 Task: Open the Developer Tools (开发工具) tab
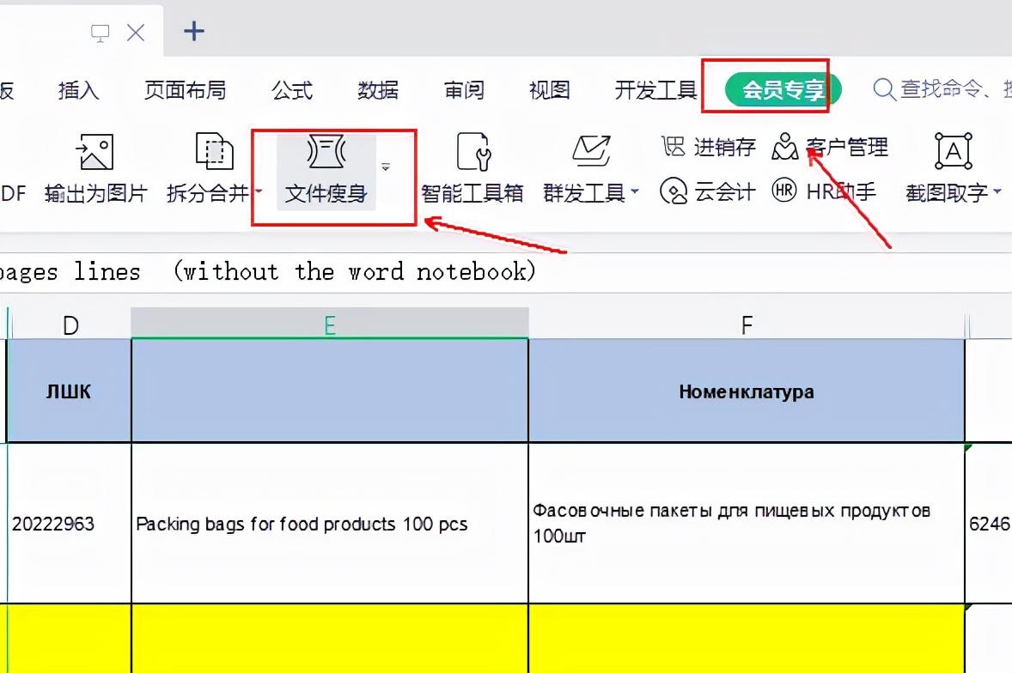(x=655, y=90)
